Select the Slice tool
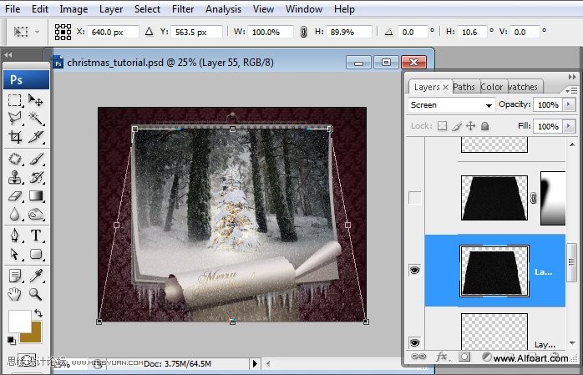Image resolution: width=583 pixels, height=375 pixels. 36,137
